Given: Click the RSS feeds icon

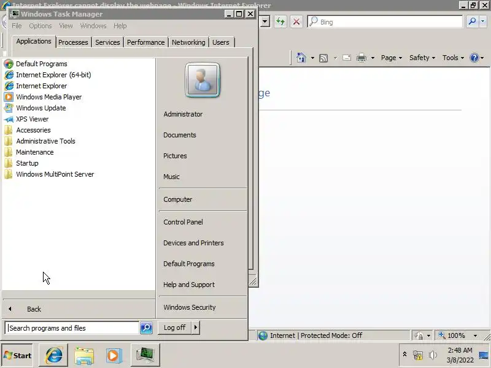Looking at the screenshot, I should [x=323, y=58].
